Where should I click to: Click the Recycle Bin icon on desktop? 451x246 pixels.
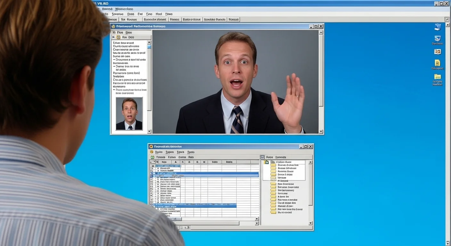pos(438,27)
